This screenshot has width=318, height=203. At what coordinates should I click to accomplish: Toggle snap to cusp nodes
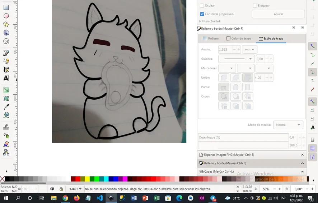pos(313,72)
